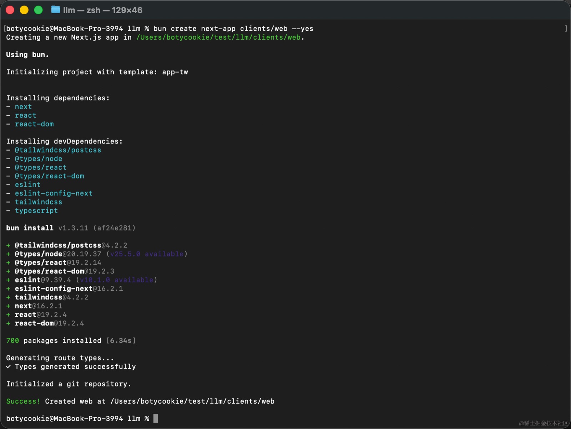Click the installed line '@types/react-dom@19.2.3'
Image resolution: width=571 pixels, height=429 pixels.
[x=65, y=271]
